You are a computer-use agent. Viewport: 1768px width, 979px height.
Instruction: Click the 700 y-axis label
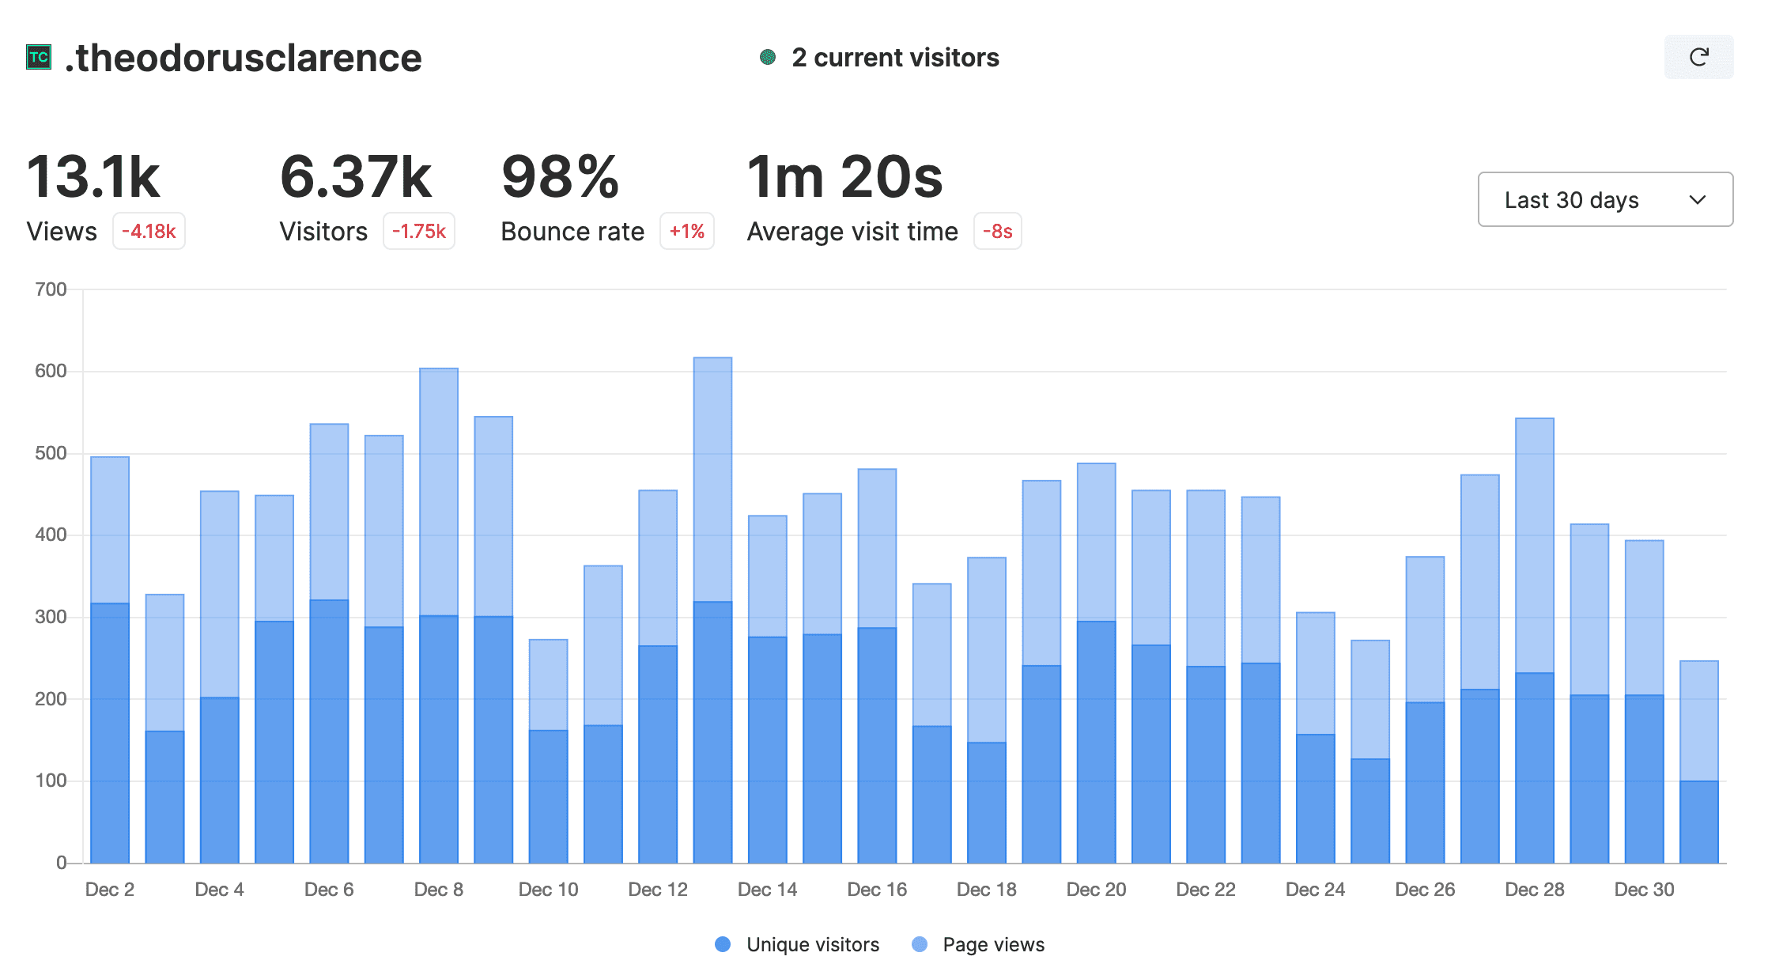point(51,289)
